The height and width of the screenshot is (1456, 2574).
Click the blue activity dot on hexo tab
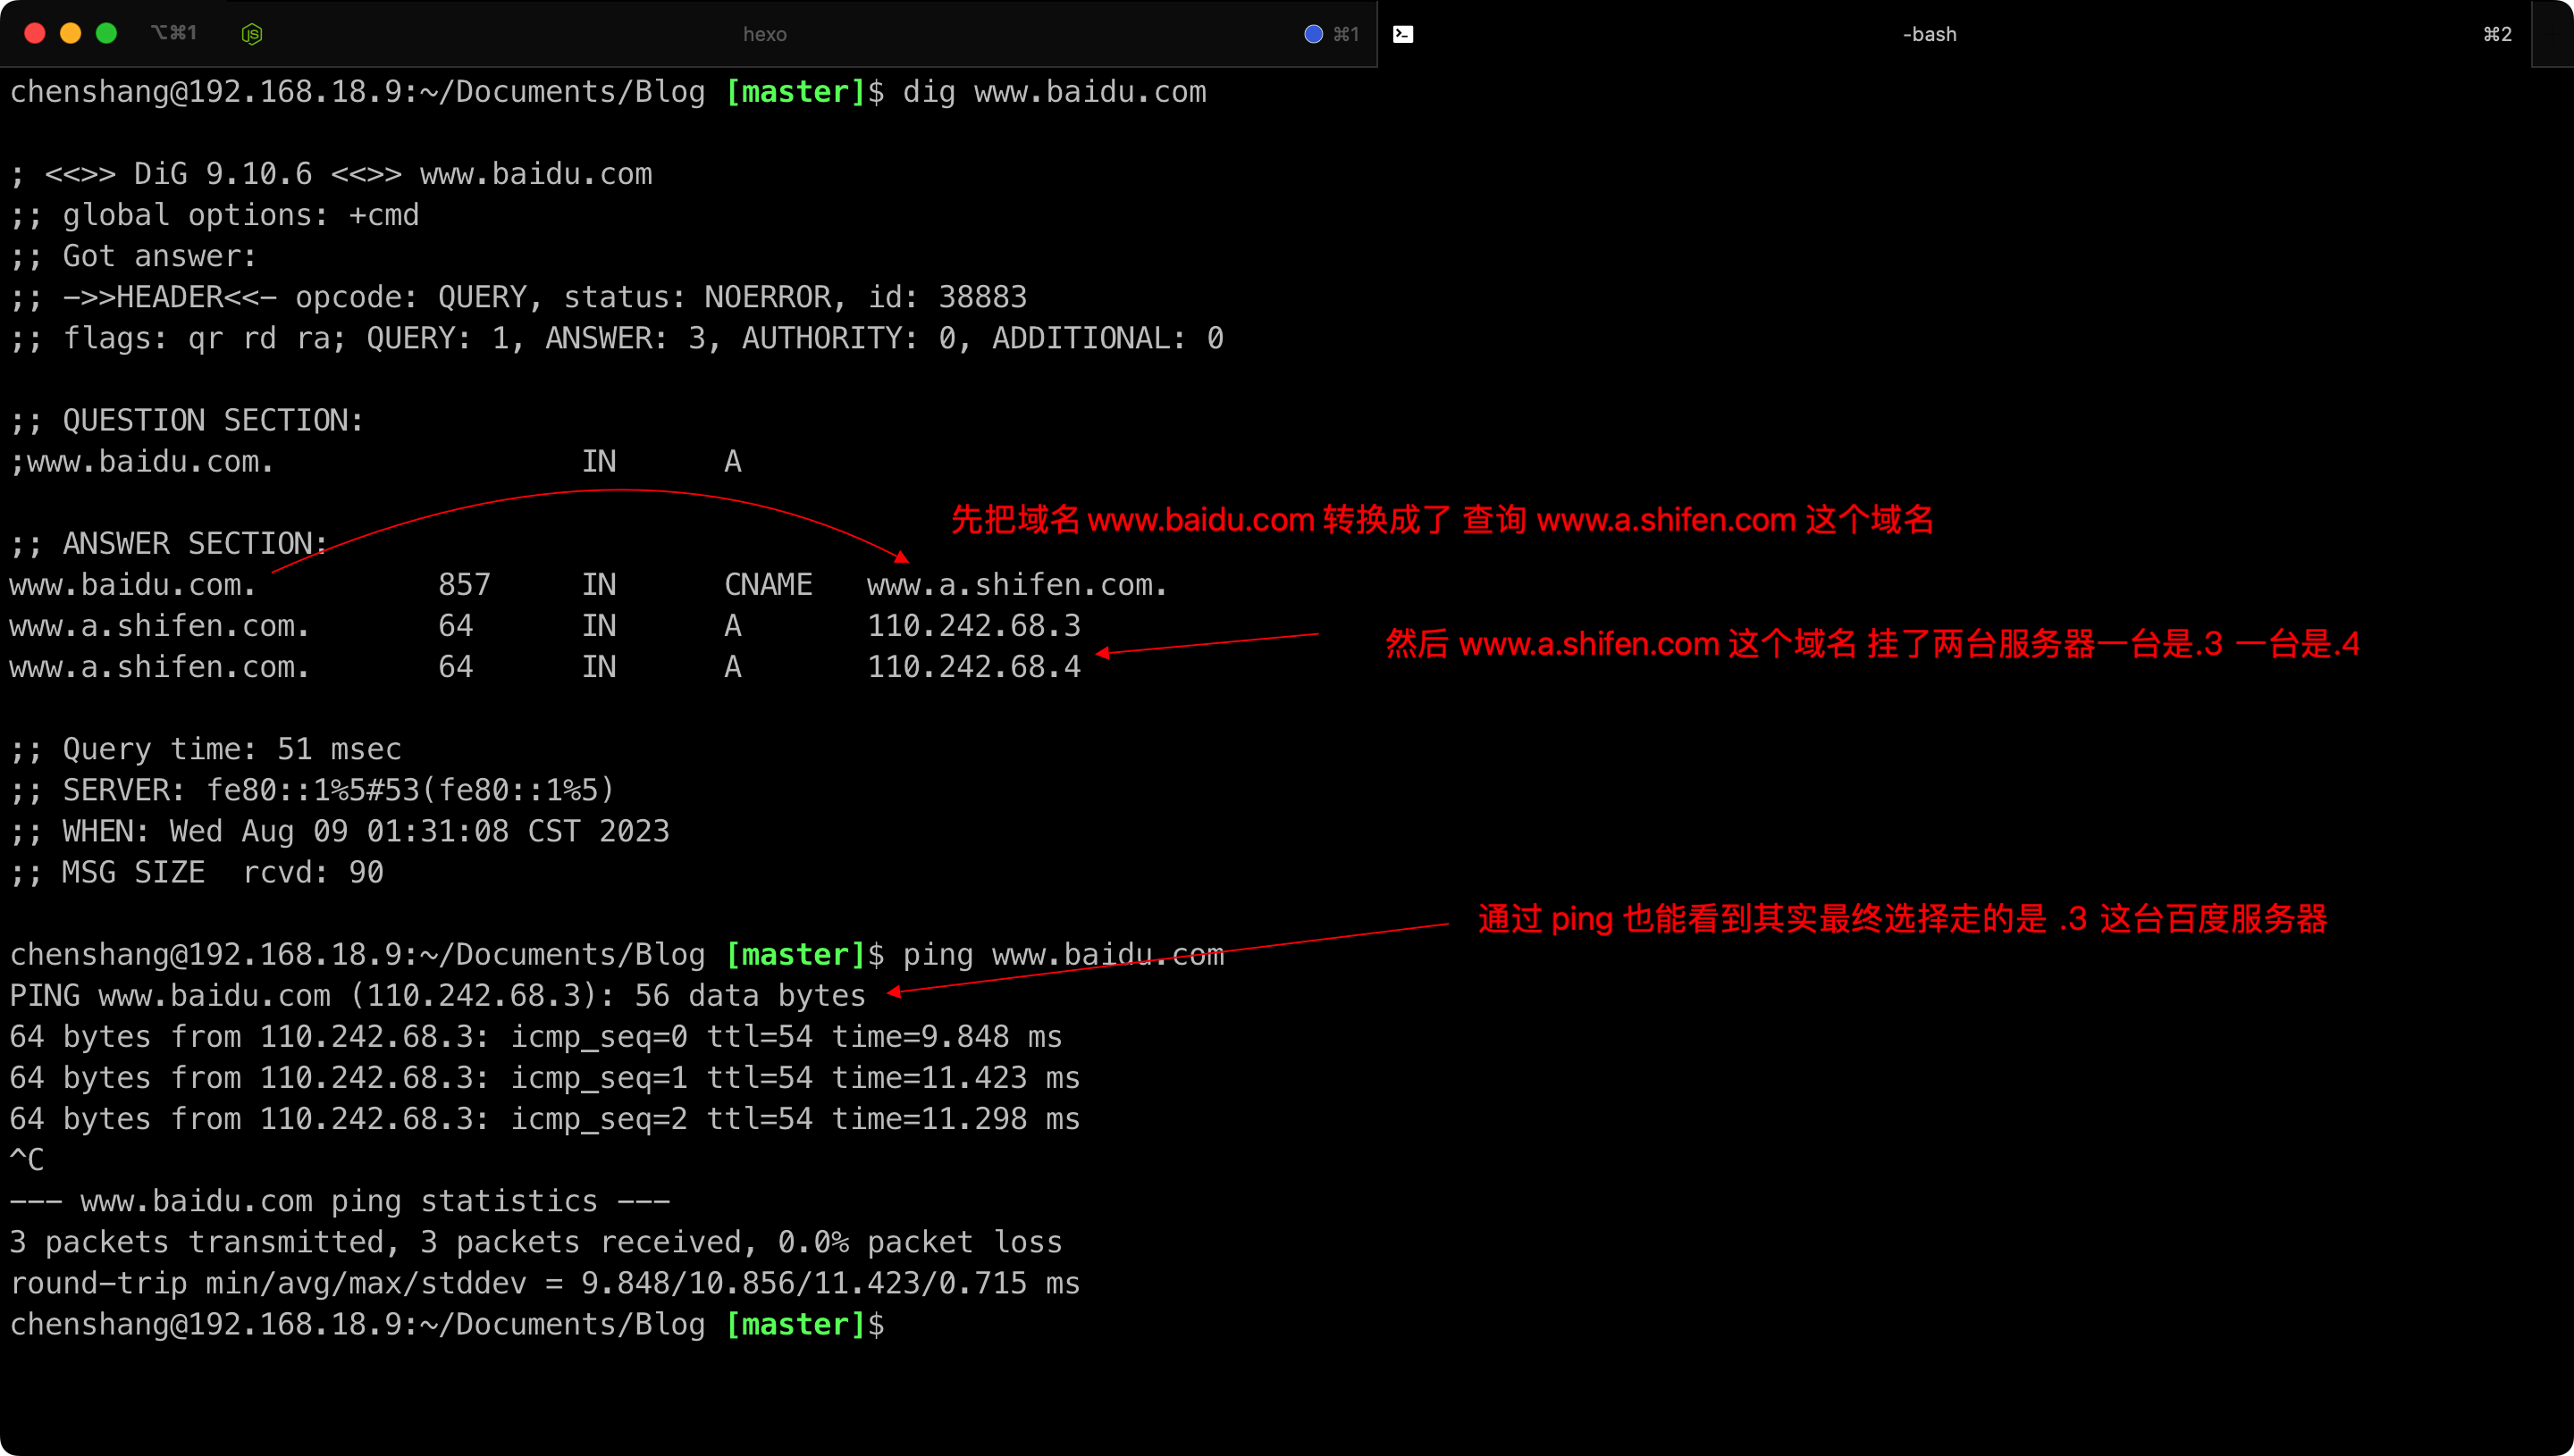[1313, 34]
